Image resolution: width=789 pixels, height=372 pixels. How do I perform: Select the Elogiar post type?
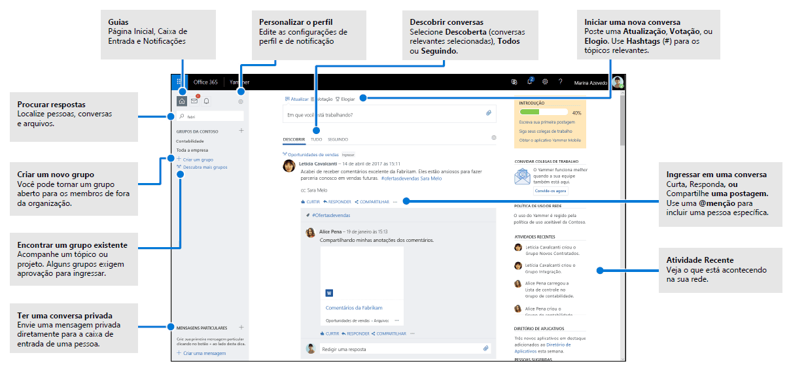point(345,99)
